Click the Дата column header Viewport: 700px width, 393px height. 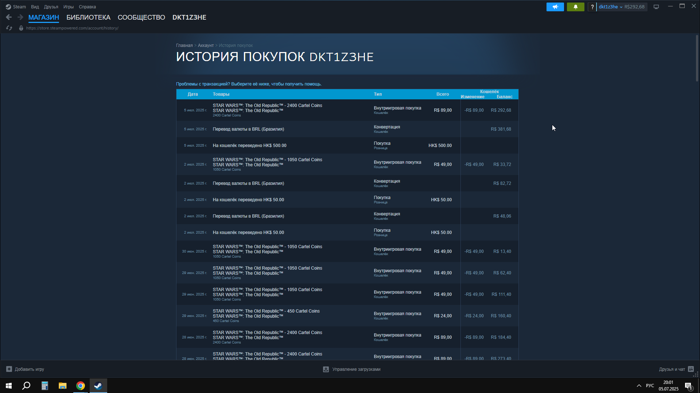click(x=192, y=94)
